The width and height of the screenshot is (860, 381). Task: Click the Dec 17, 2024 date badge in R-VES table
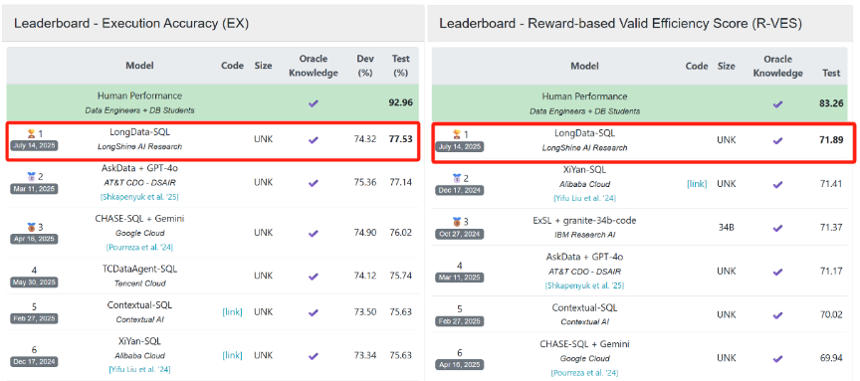click(x=459, y=191)
